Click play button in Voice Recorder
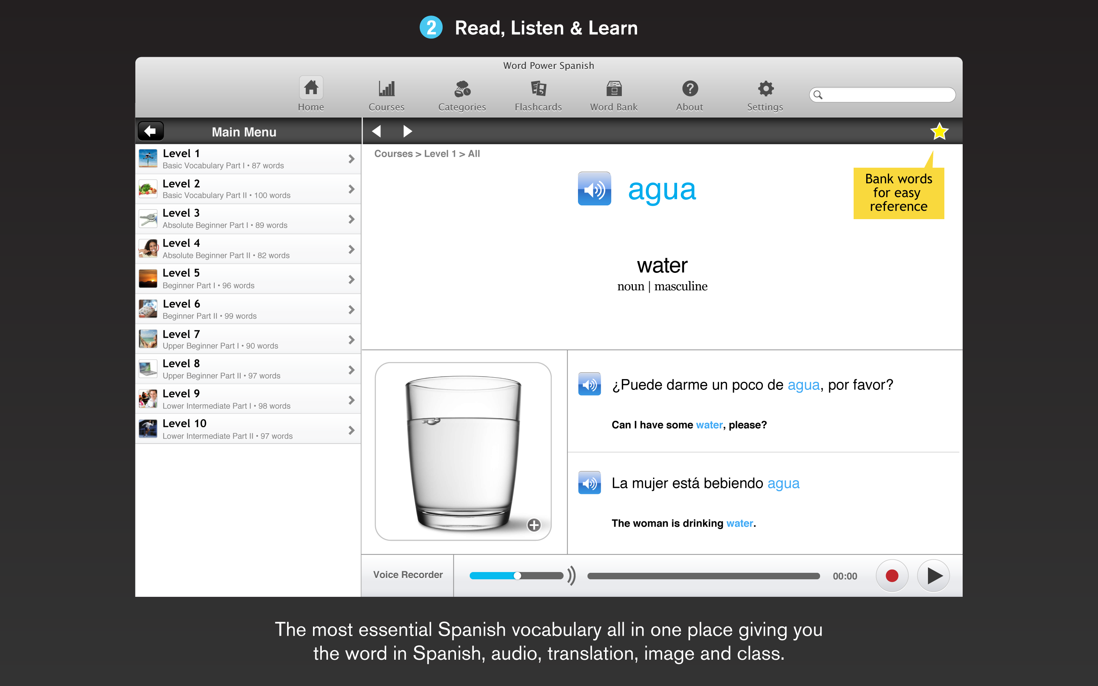 pos(933,575)
